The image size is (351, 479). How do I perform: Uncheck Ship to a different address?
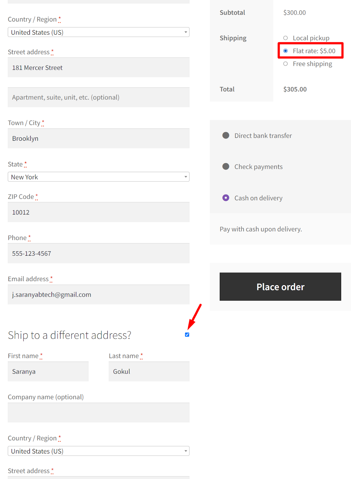point(187,334)
